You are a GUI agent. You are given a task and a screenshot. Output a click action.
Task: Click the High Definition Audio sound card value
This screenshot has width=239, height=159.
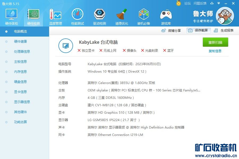click(136, 127)
